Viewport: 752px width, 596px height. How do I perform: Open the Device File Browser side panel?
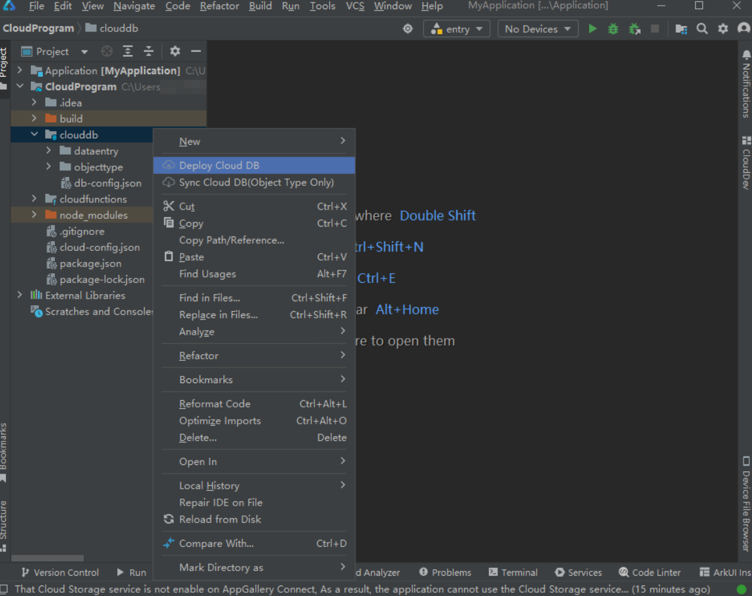[x=745, y=504]
